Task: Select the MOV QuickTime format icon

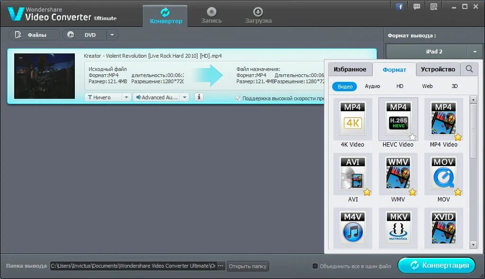Action: coord(443,174)
